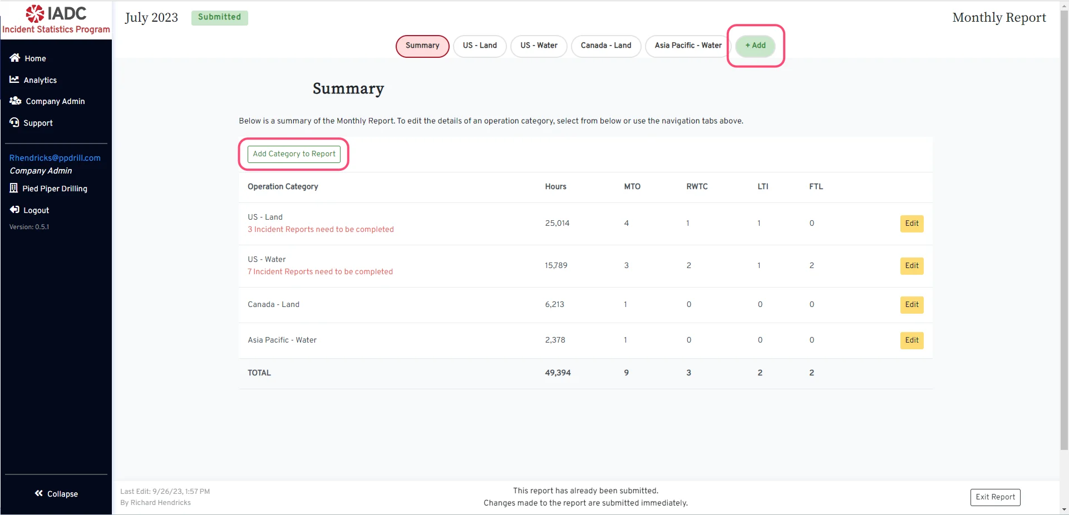This screenshot has height=515, width=1069.
Task: Click the FTL column header
Action: 816,187
